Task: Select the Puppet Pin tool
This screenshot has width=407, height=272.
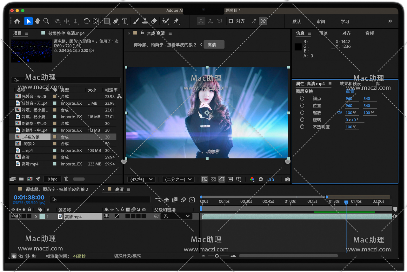Action: coord(176,21)
